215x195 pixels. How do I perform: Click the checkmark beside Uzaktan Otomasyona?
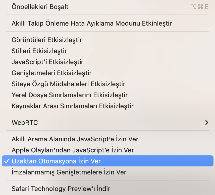[x=7, y=161]
